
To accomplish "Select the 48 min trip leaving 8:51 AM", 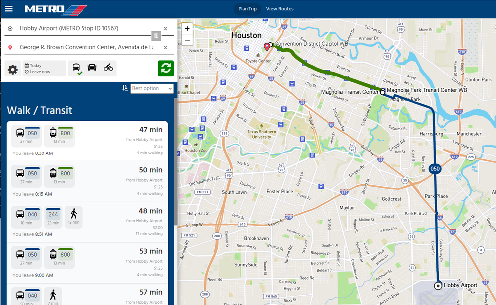I will [87, 222].
